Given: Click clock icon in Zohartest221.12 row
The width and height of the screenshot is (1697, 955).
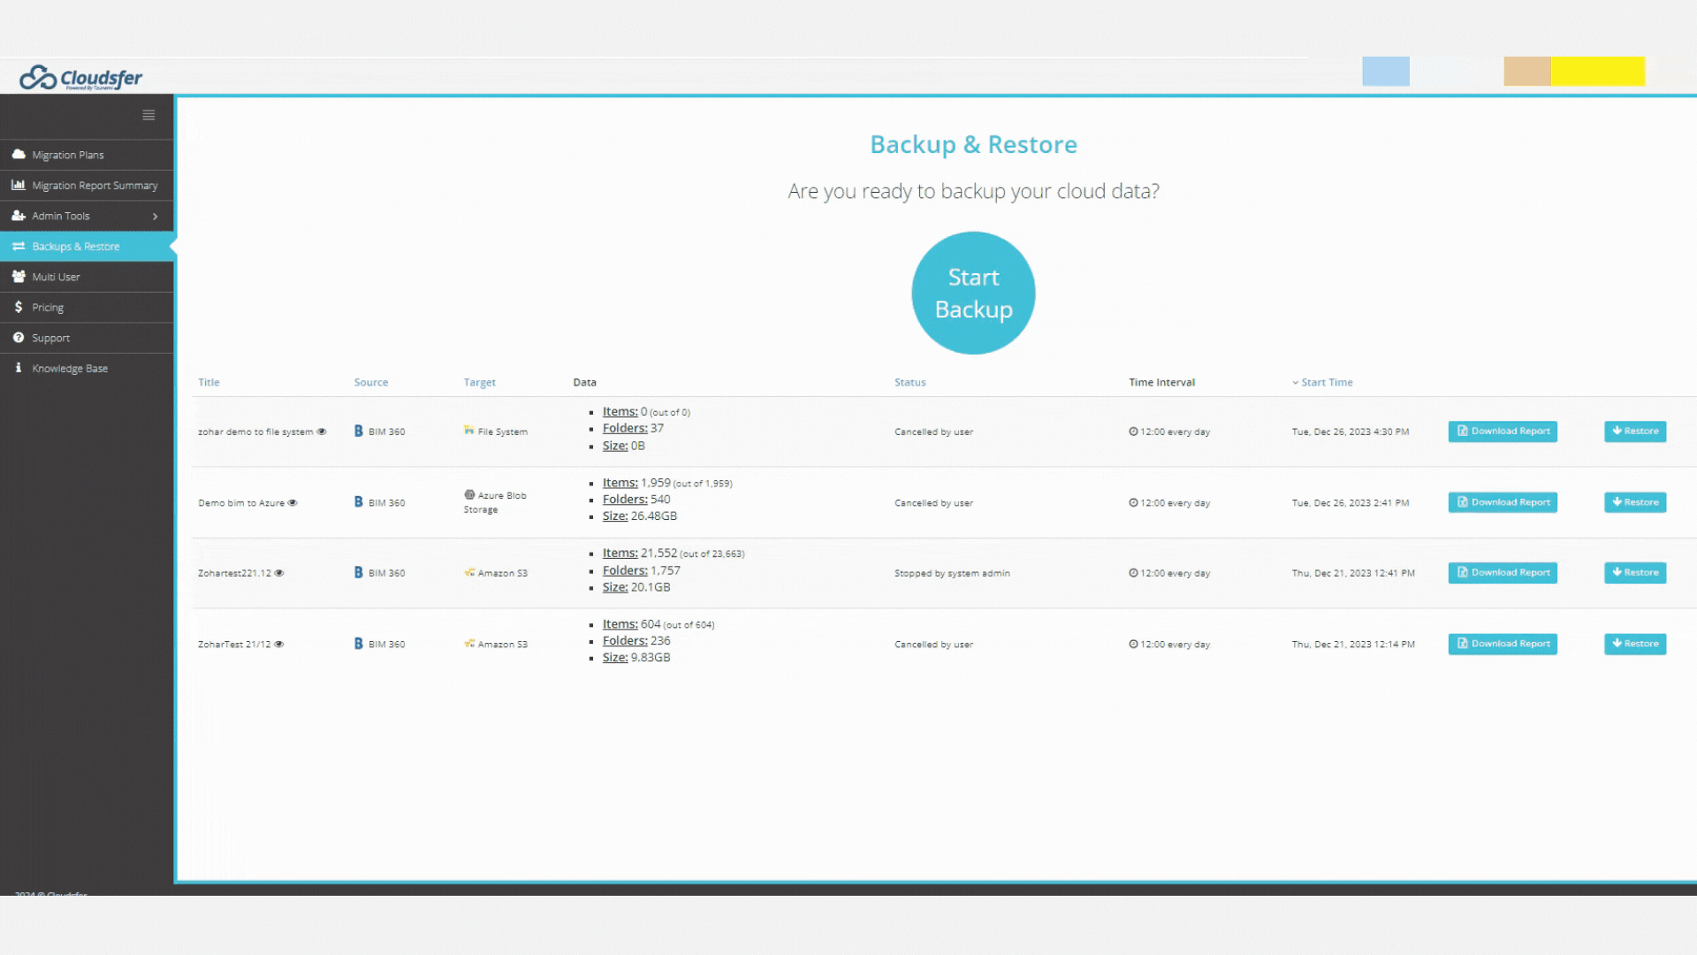Looking at the screenshot, I should (1133, 573).
